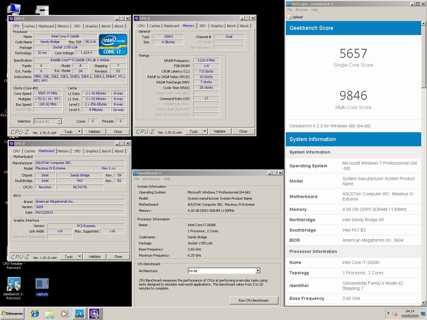Open Graphics tab in CPU-Z Mainboard window

[x=92, y=151]
